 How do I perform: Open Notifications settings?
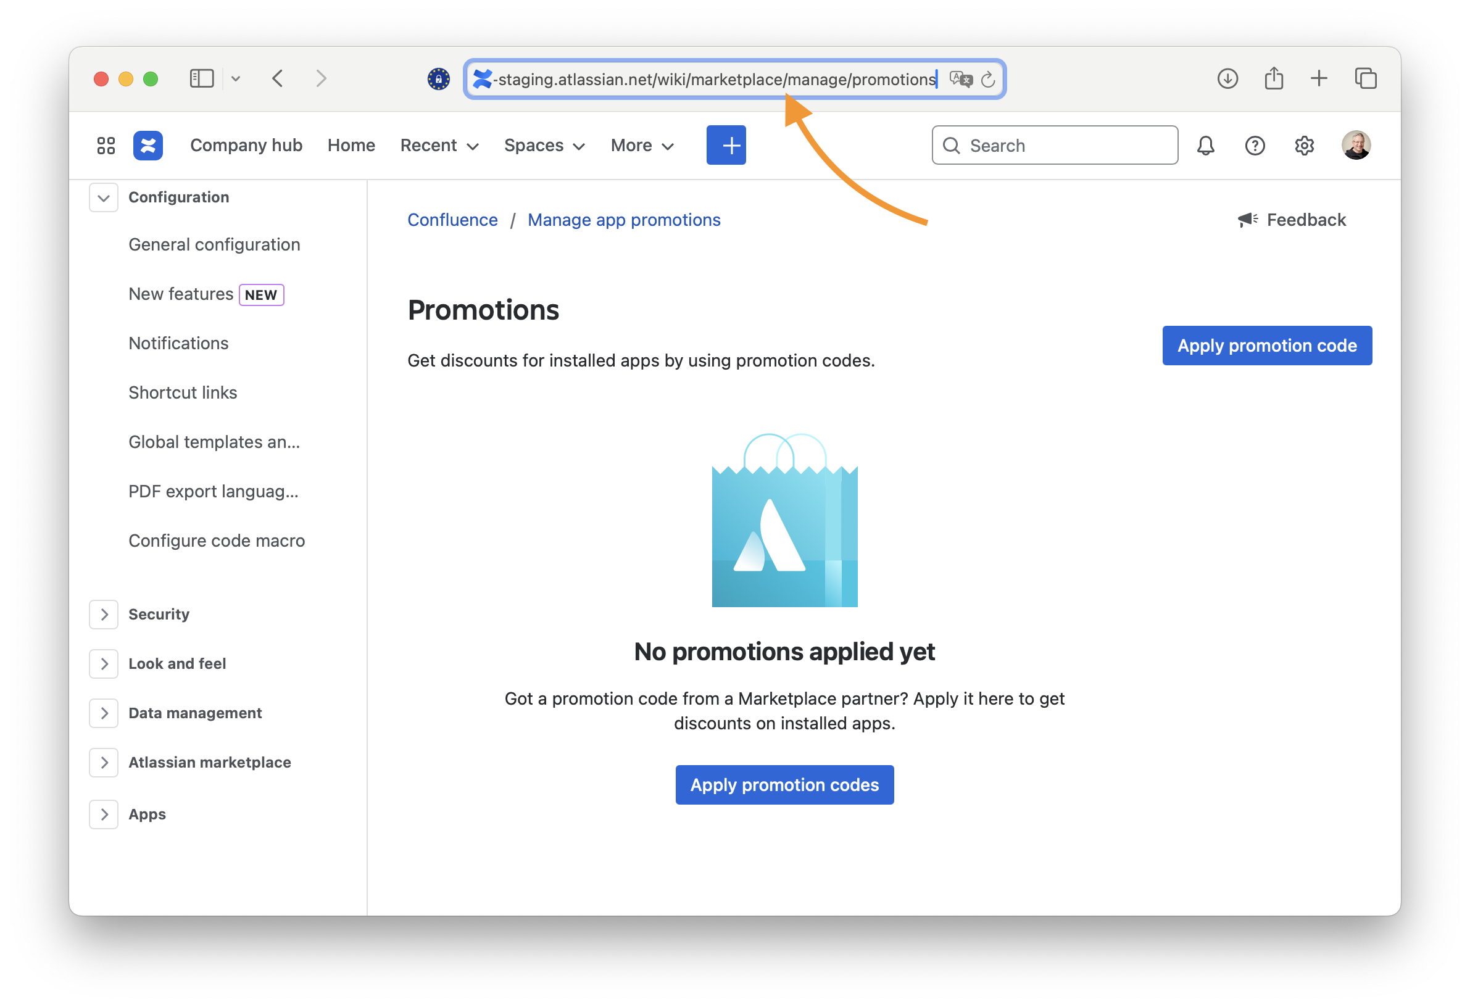point(178,344)
